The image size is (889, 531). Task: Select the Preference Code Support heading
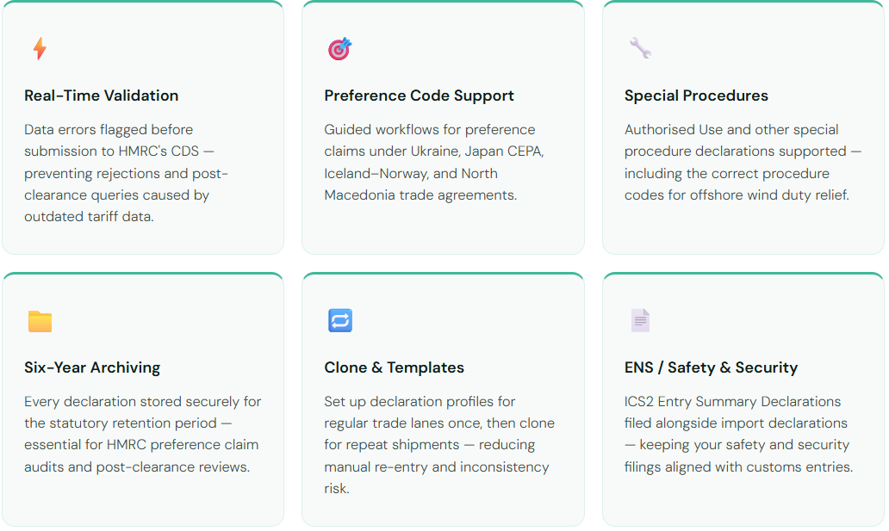[x=419, y=96]
